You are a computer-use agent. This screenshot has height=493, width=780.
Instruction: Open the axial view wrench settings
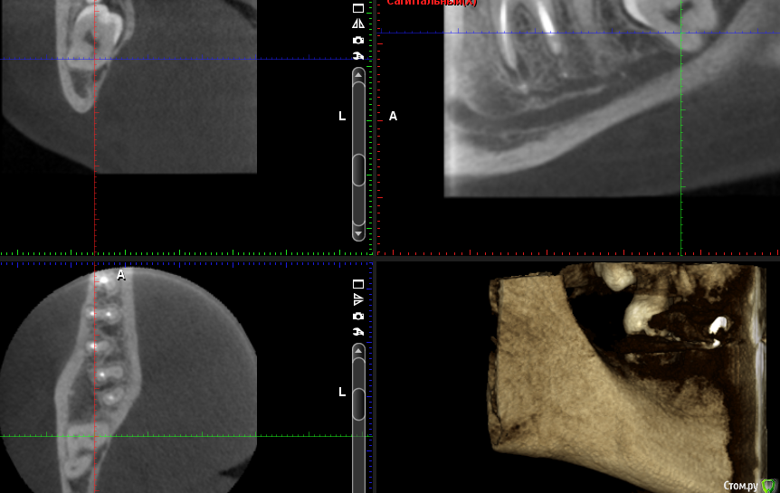(358, 331)
